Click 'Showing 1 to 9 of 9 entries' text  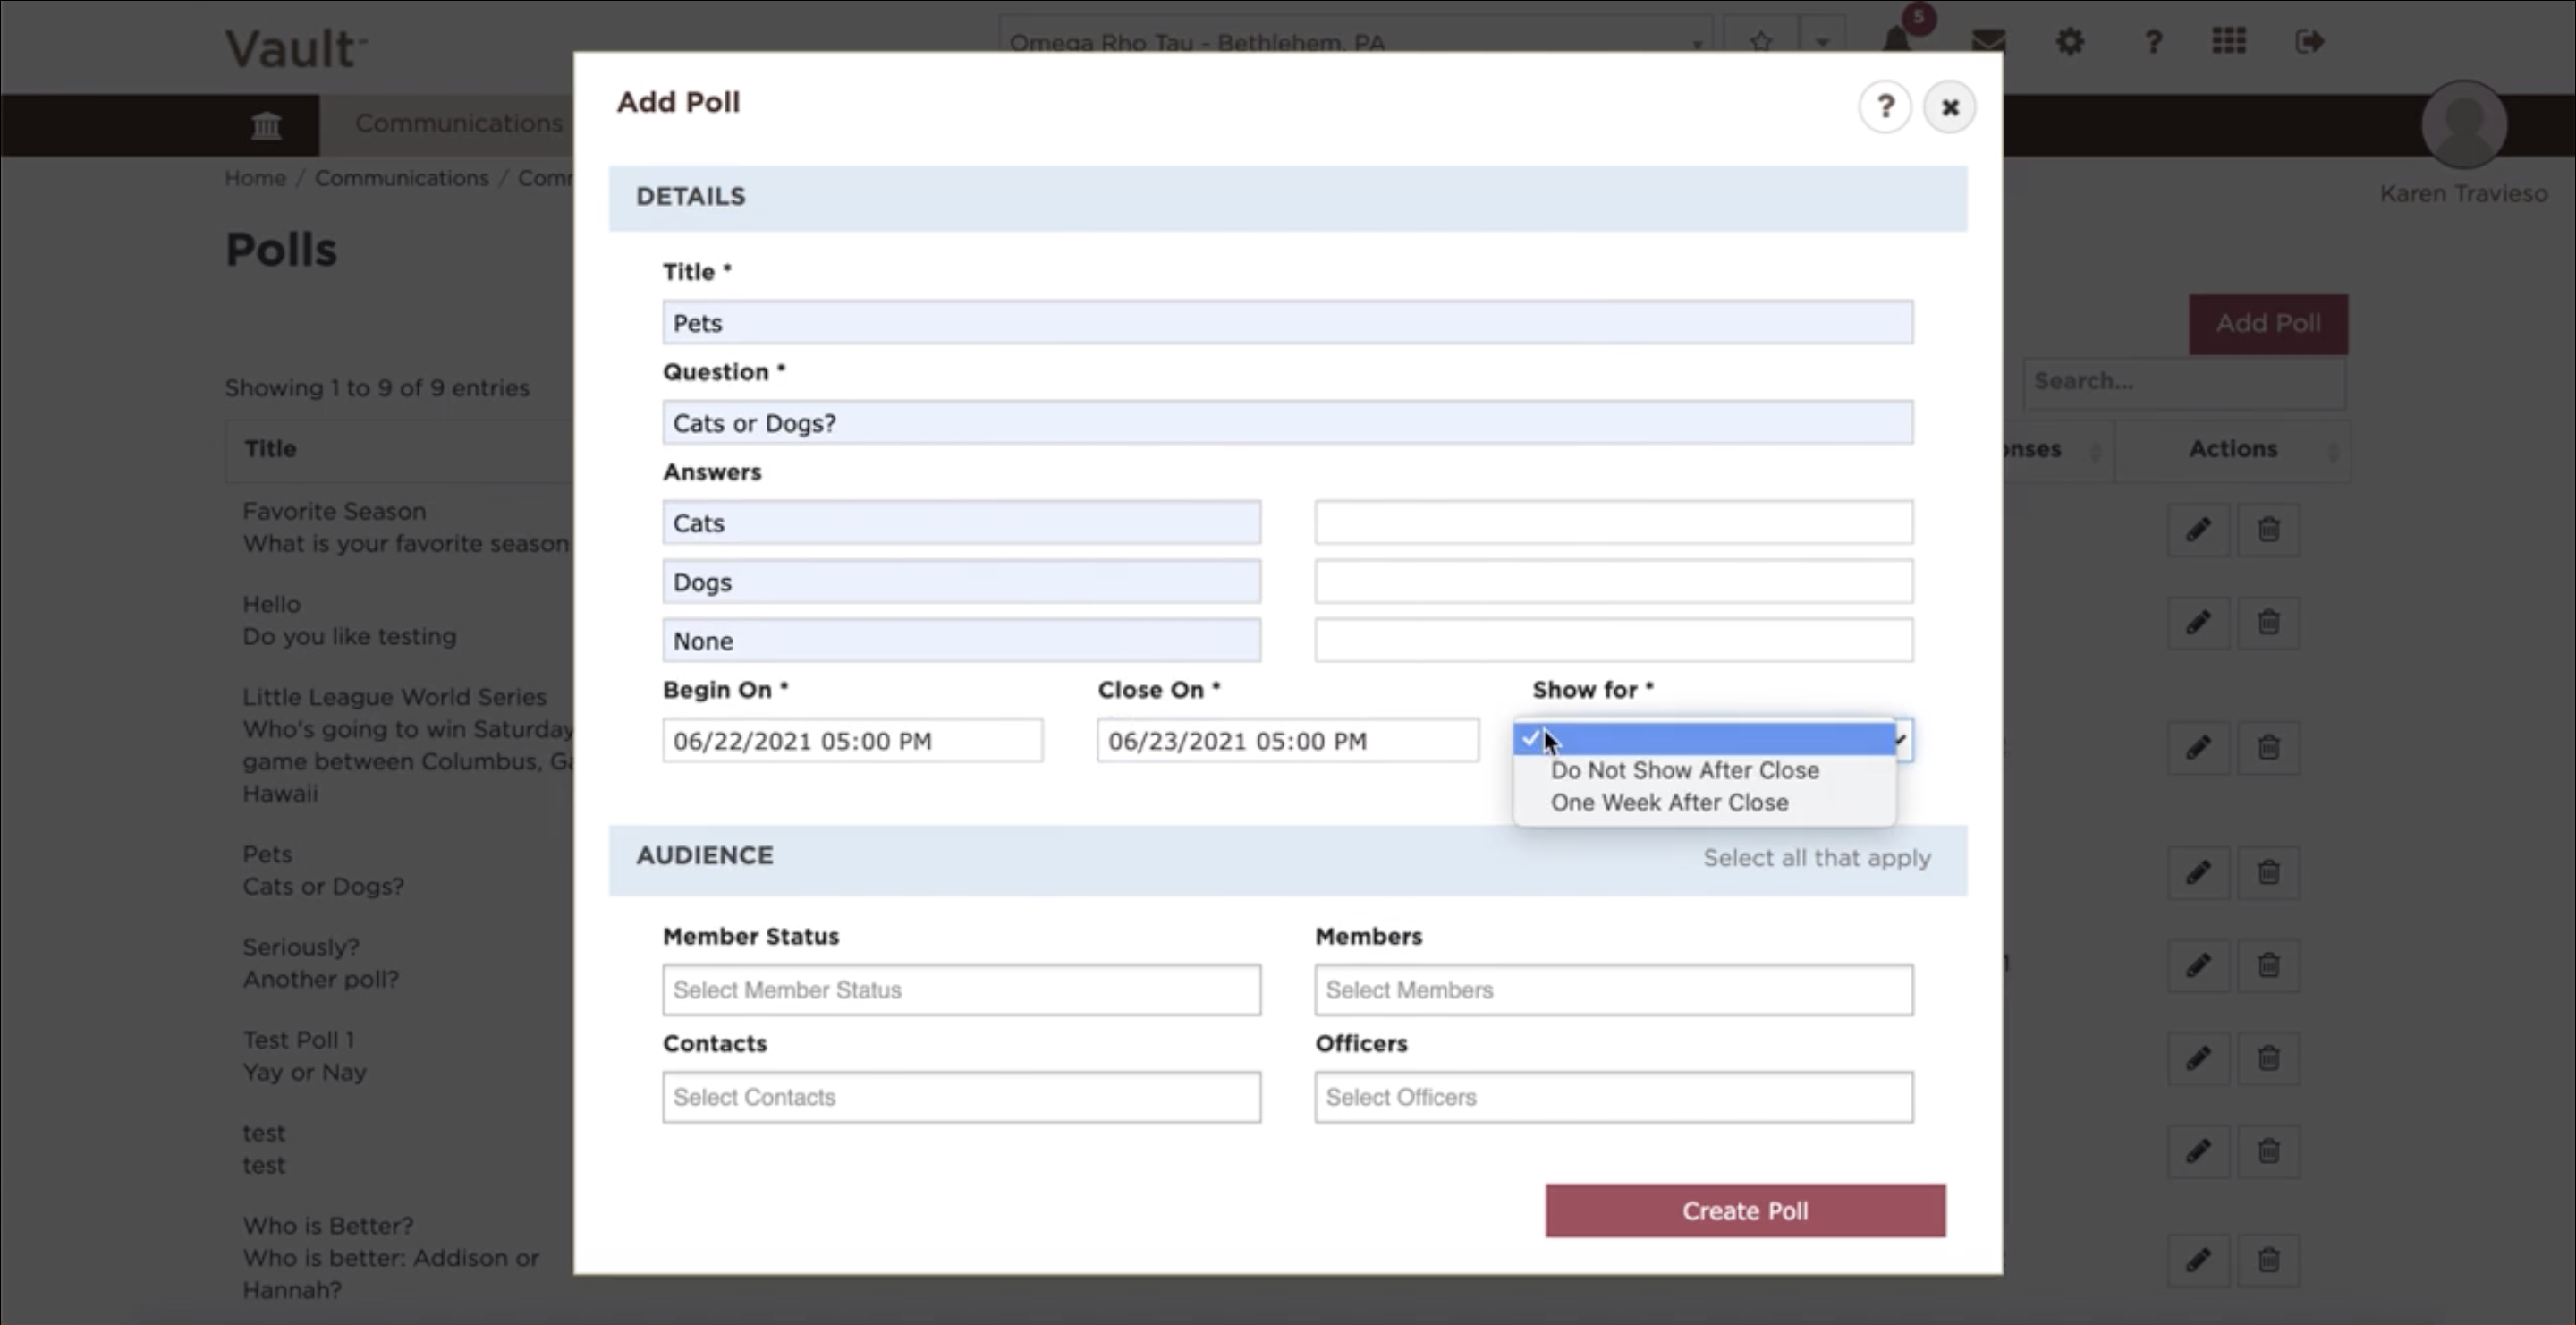click(377, 387)
